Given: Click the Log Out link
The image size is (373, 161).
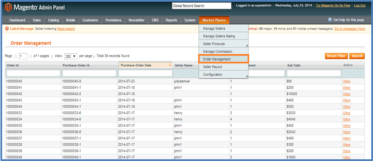Looking at the screenshot, I should (360, 6).
